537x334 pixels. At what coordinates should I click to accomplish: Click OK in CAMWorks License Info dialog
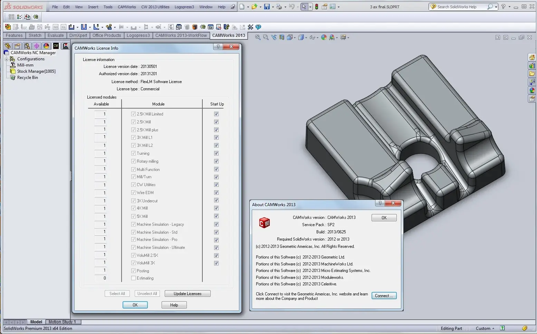point(135,305)
